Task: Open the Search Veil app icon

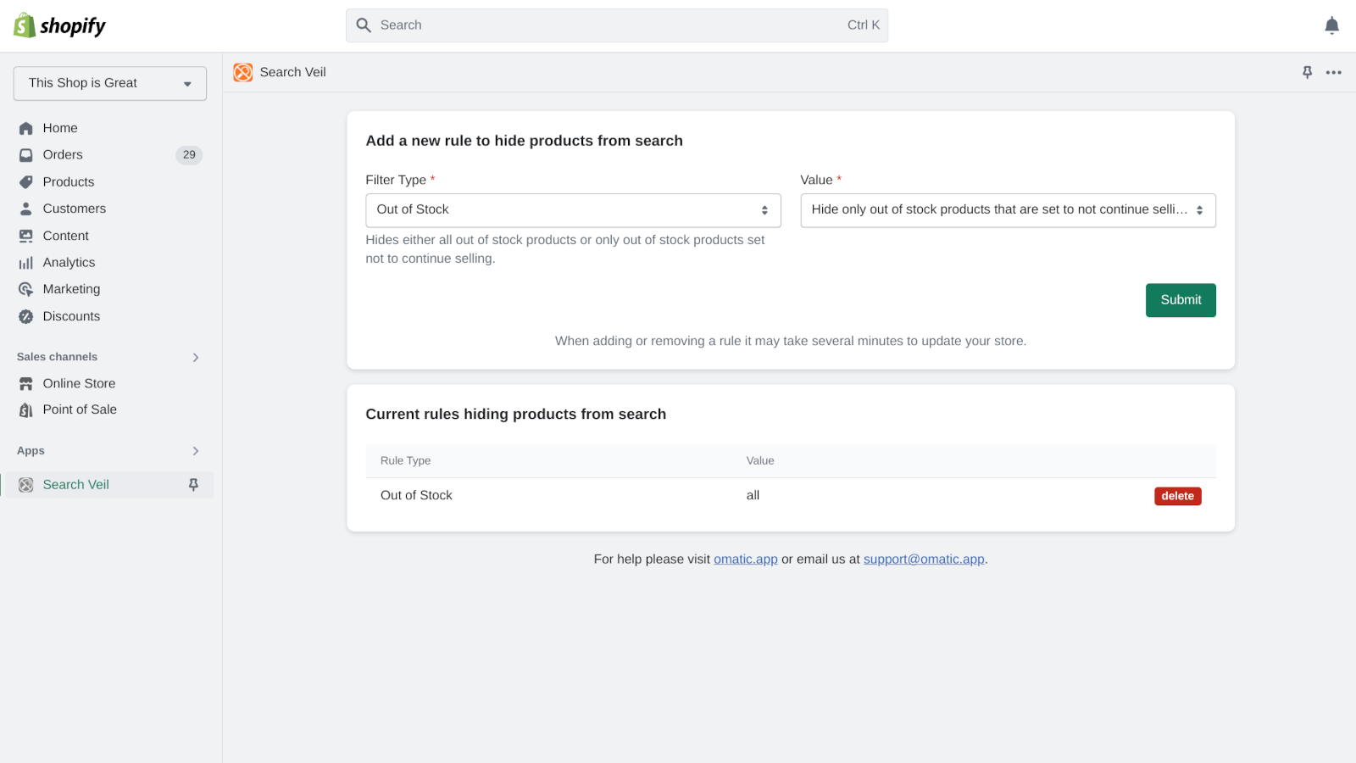Action: click(x=242, y=72)
